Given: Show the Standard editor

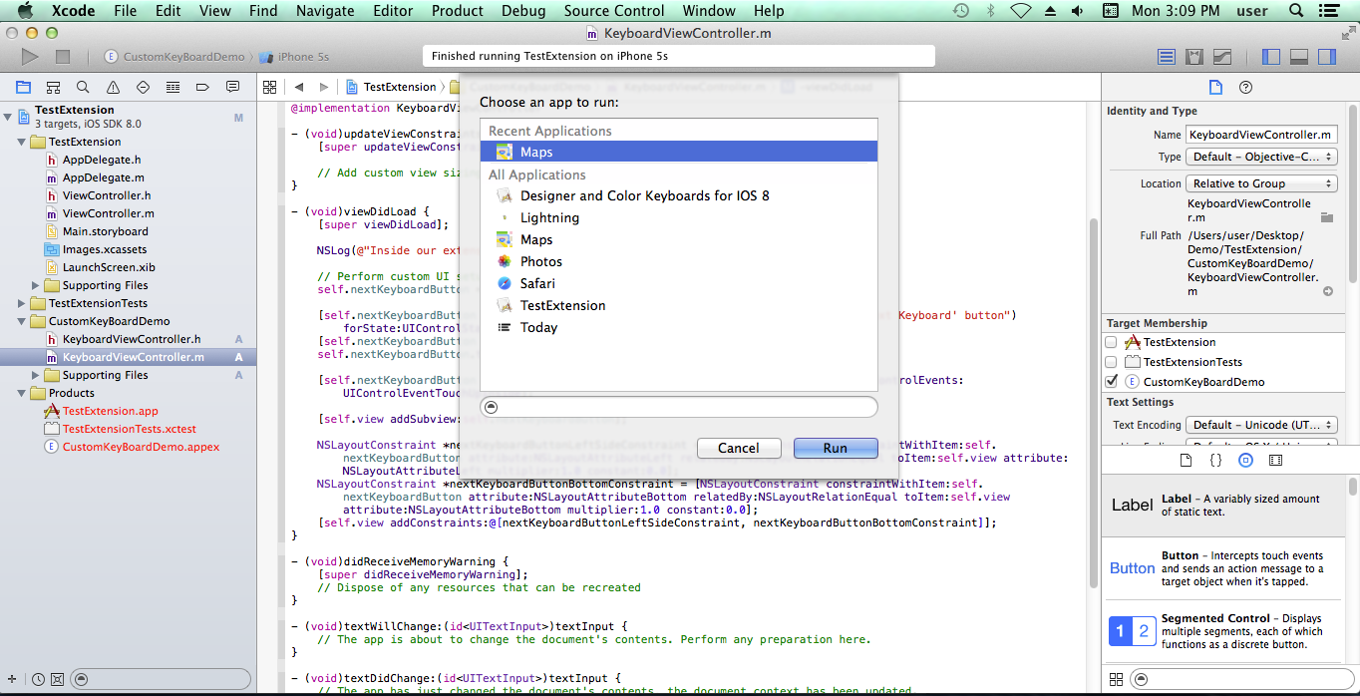Looking at the screenshot, I should click(1166, 57).
